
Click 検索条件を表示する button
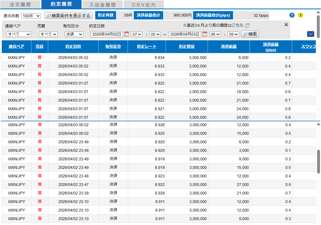pyautogui.click(x=68, y=16)
